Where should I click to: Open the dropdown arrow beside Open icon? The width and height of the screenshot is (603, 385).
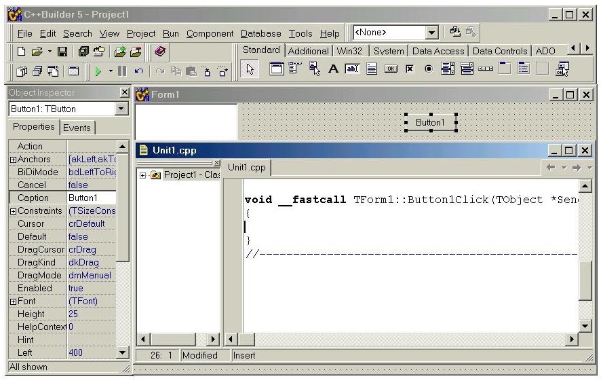pos(50,51)
